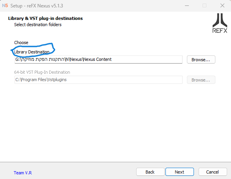Click the 64-bit VST Plug-In Destination label
Viewport: 231px width, 179px height.
point(42,72)
